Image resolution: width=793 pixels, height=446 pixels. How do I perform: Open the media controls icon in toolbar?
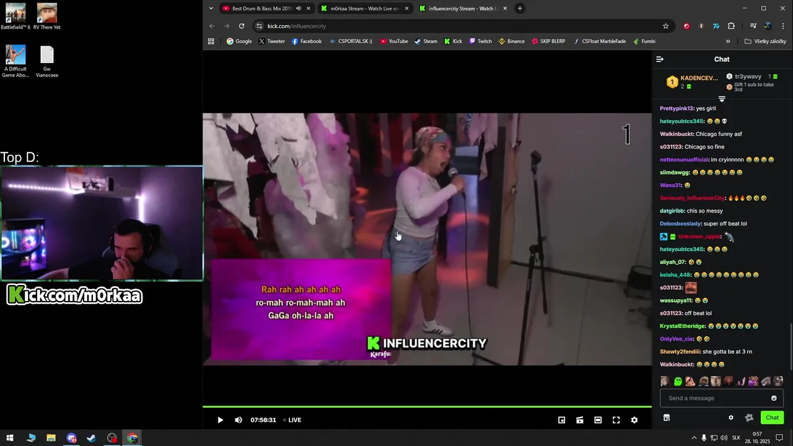[753, 26]
